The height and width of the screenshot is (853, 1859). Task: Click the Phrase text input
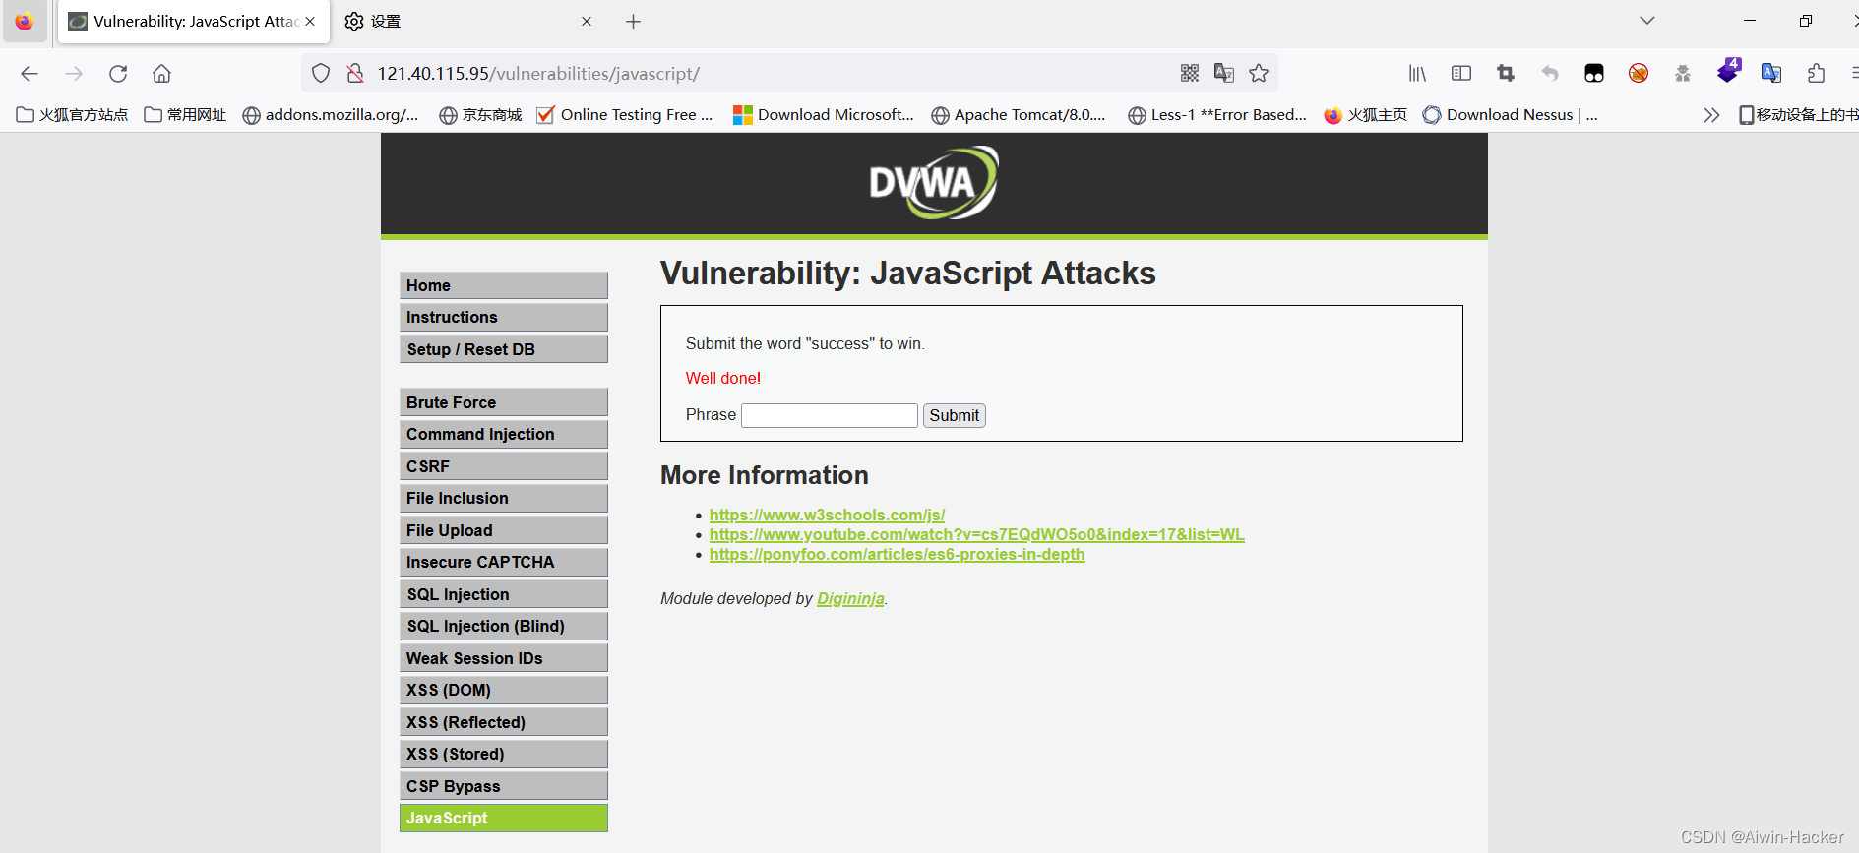(830, 415)
